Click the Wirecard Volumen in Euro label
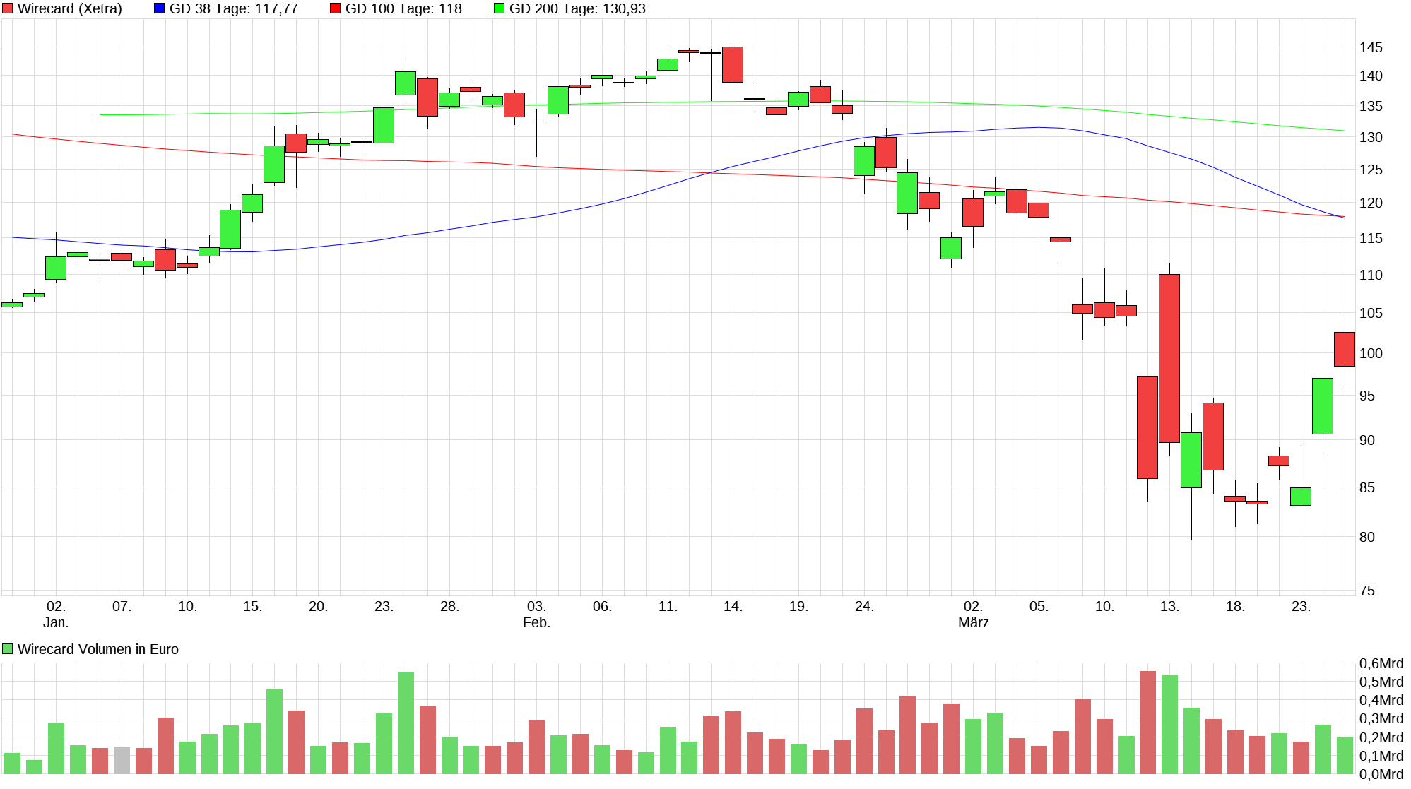Screen dimensions: 1411x789 pyautogui.click(x=98, y=649)
